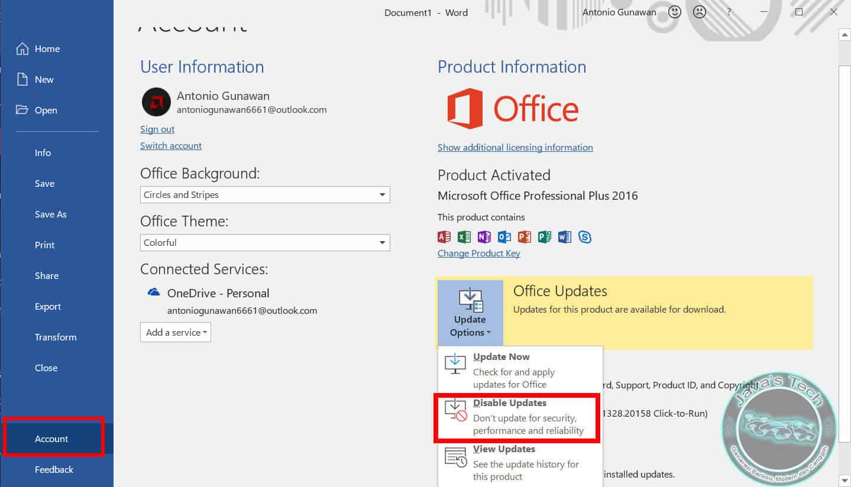Click the OneDrive - Personal service entry
The image size is (851, 487).
click(218, 293)
